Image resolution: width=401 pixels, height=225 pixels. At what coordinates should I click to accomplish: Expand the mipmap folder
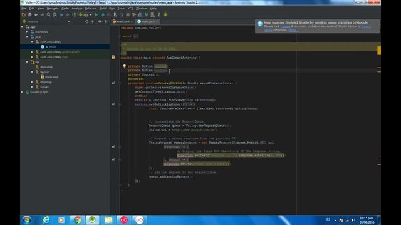(32, 82)
